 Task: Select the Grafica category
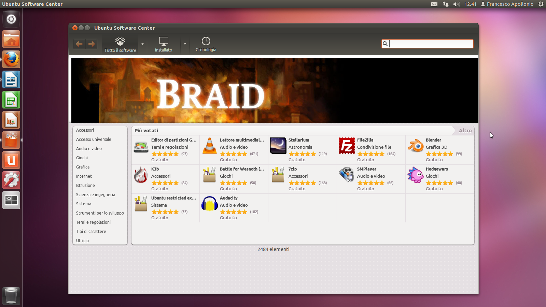pos(83,167)
